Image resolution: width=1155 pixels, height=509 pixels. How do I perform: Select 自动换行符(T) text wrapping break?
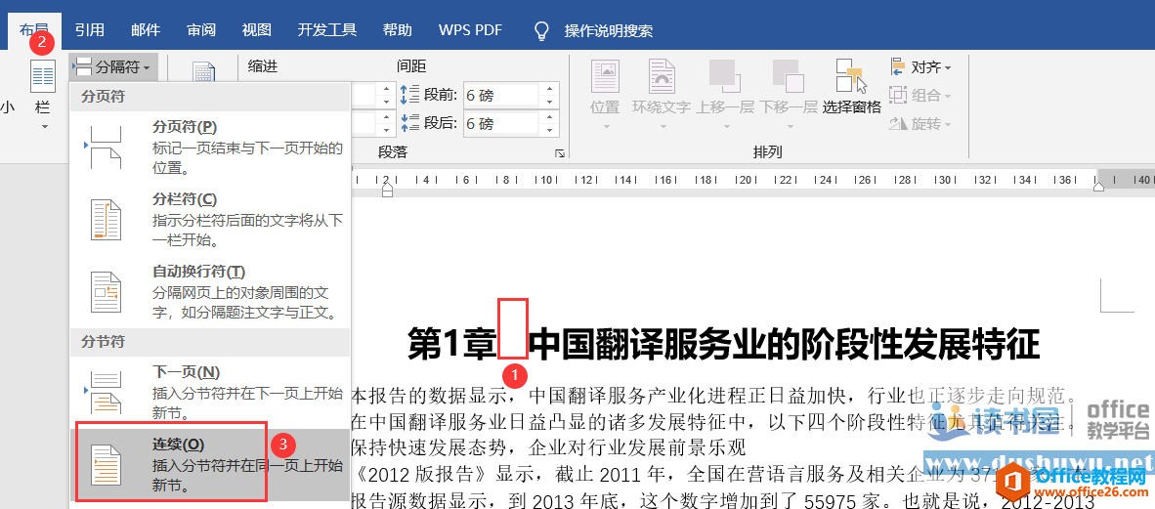pos(209,292)
